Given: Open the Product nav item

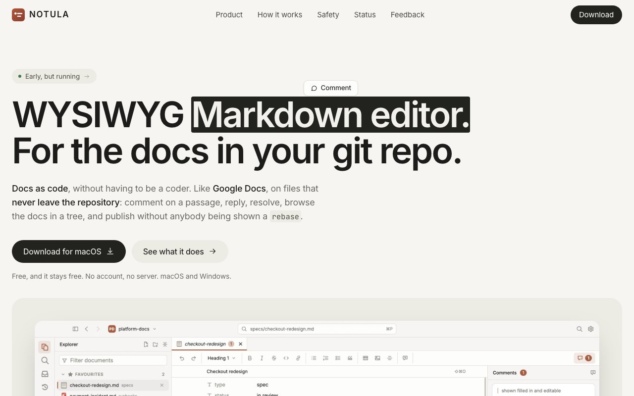Looking at the screenshot, I should (x=229, y=15).
